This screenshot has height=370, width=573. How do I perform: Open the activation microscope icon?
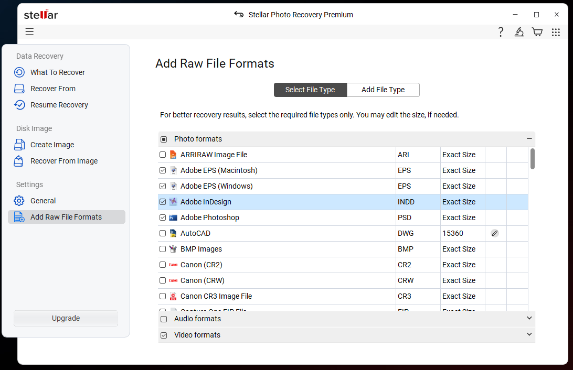(x=519, y=32)
